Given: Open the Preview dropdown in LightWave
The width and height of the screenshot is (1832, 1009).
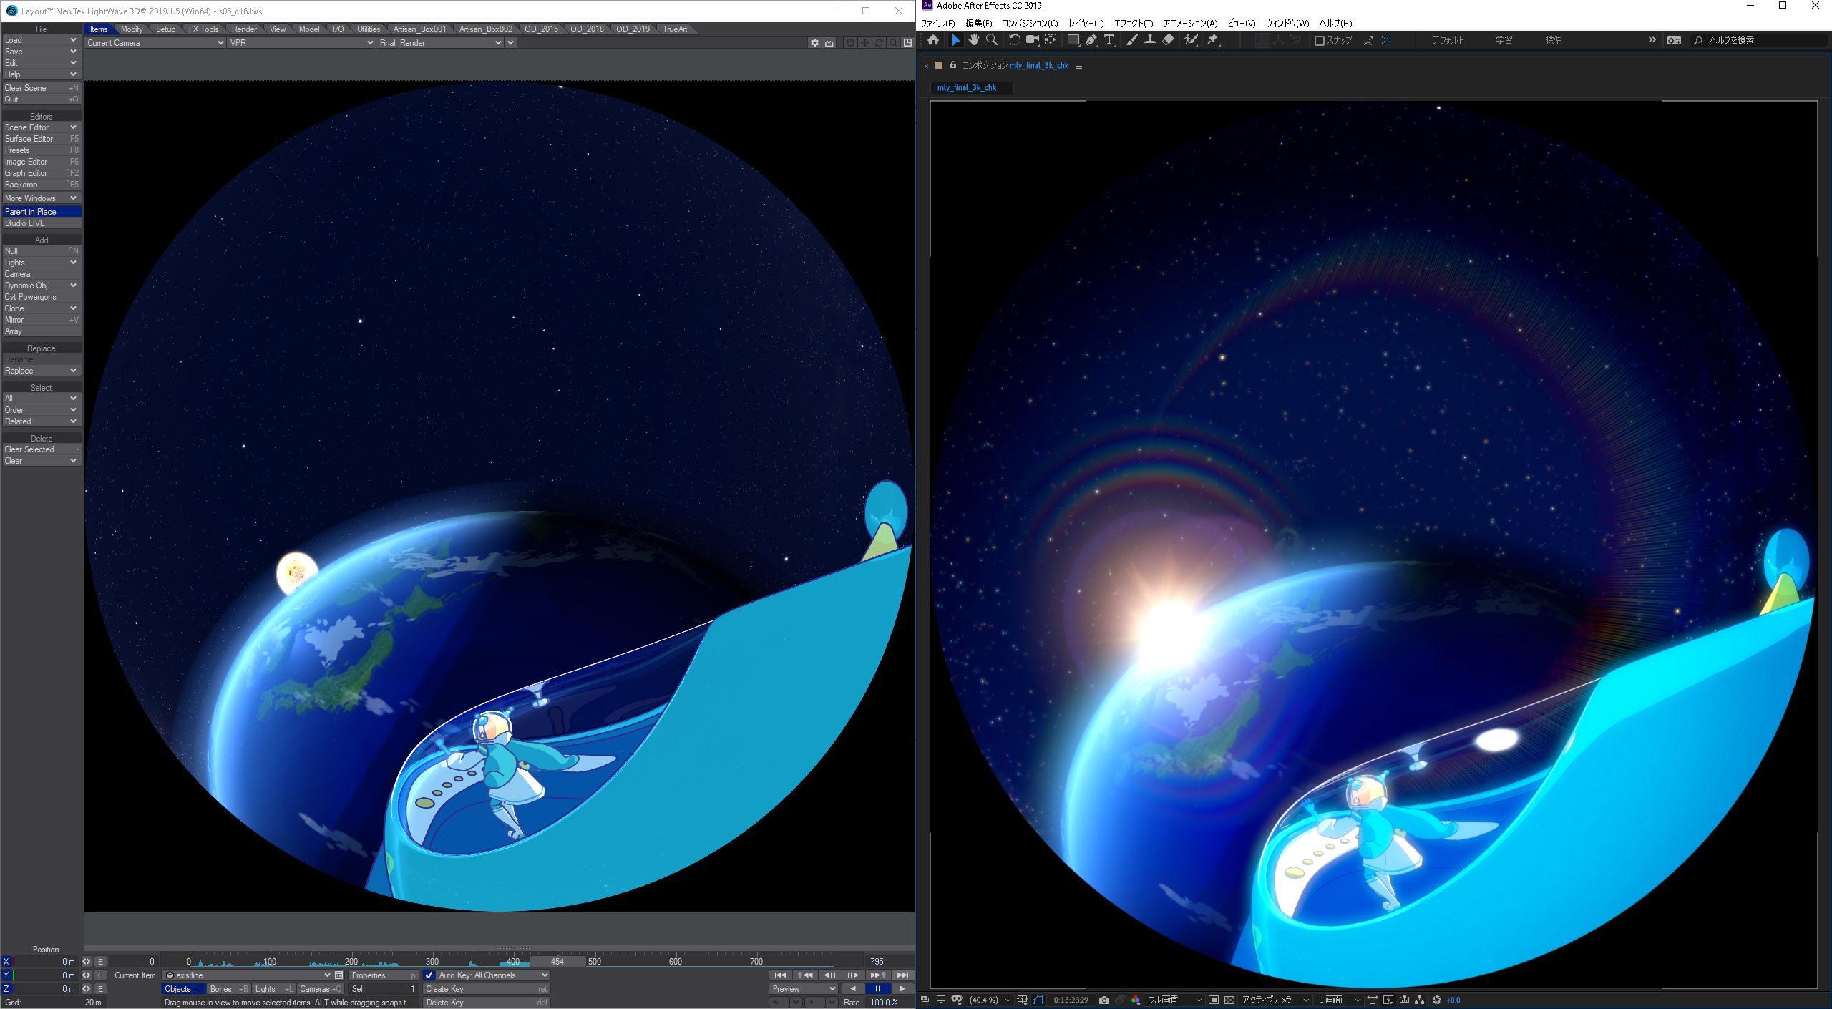Looking at the screenshot, I should pos(803,989).
